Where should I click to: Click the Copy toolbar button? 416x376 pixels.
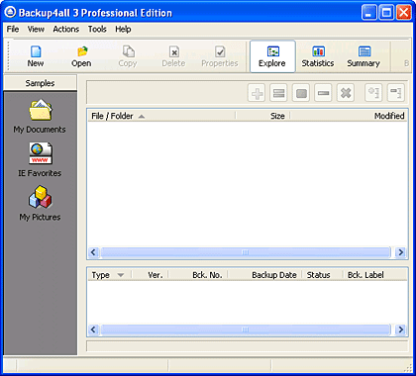tap(128, 56)
